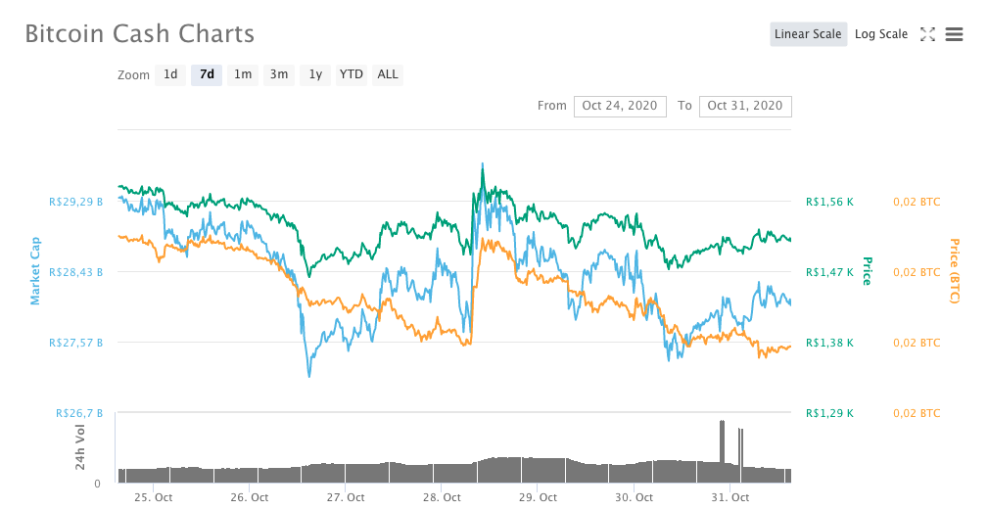
Task: Click the Zoom label text
Action: coord(133,75)
